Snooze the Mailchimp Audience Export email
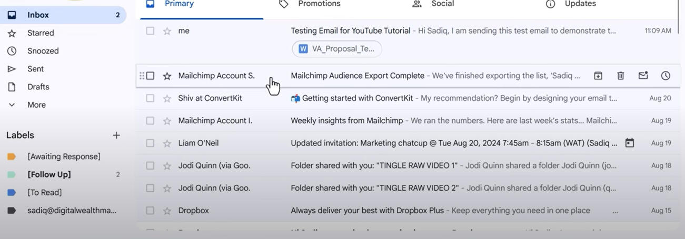685x239 pixels. tap(666, 76)
